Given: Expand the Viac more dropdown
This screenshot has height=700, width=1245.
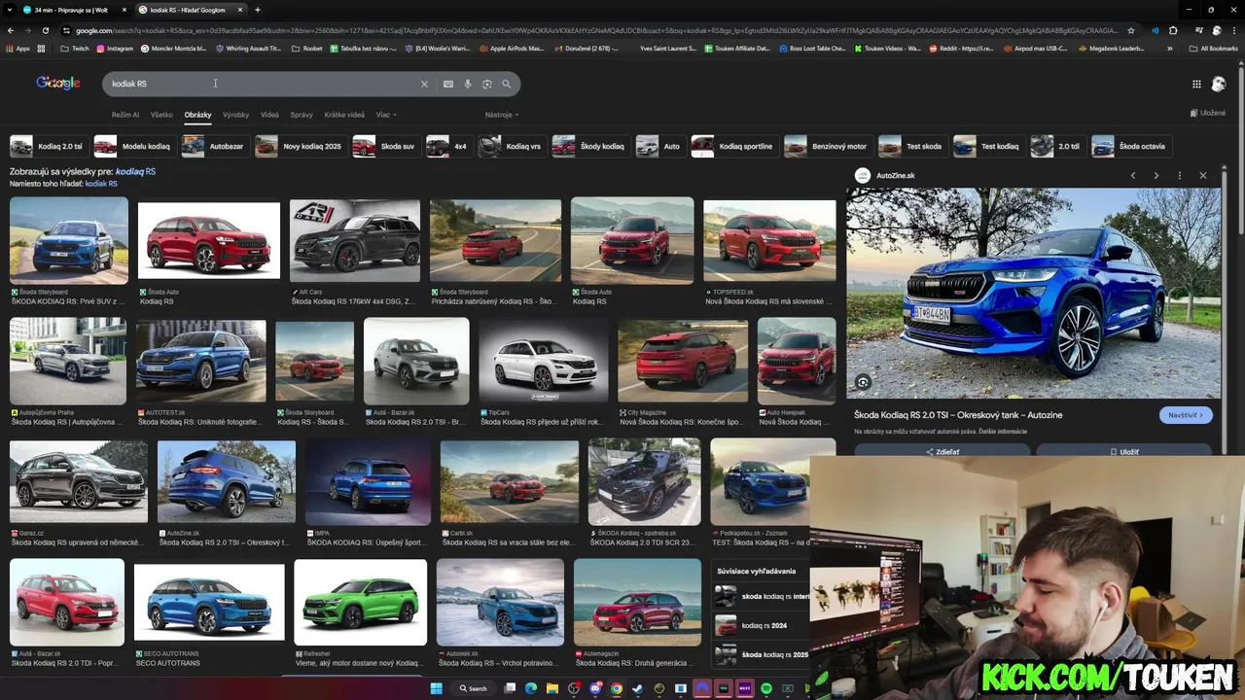Looking at the screenshot, I should pos(386,115).
